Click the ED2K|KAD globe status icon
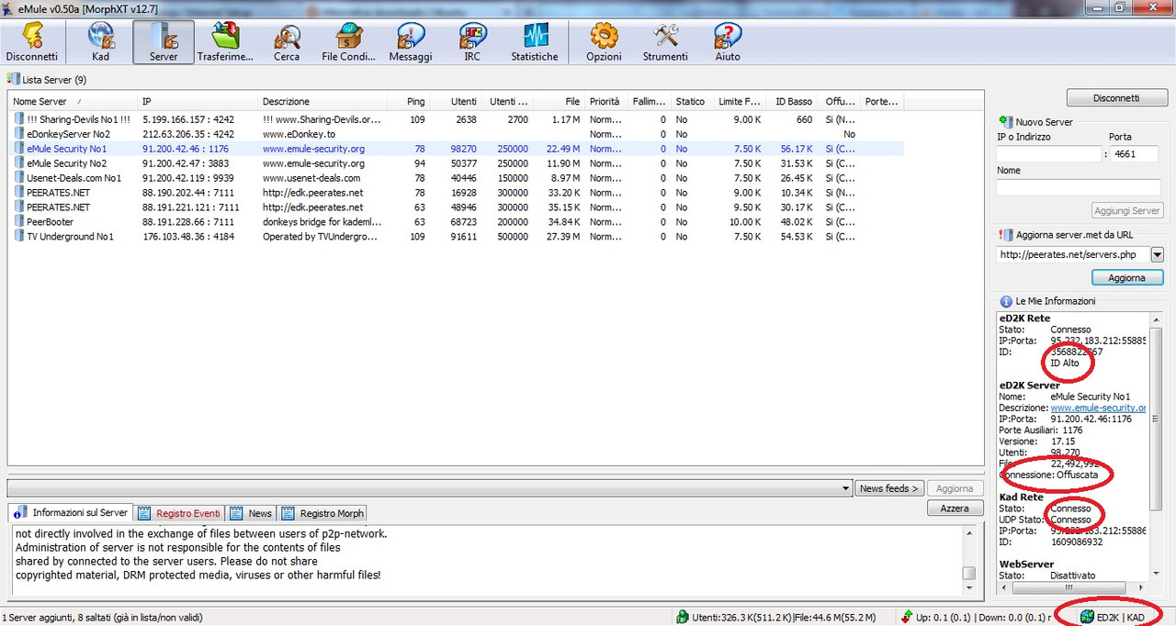This screenshot has width=1176, height=626. coord(1088,617)
